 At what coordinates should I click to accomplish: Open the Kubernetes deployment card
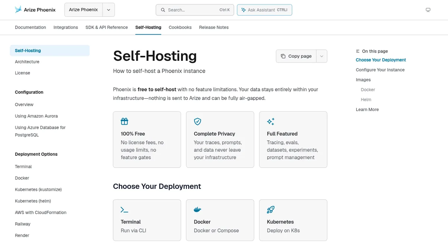pos(293,220)
